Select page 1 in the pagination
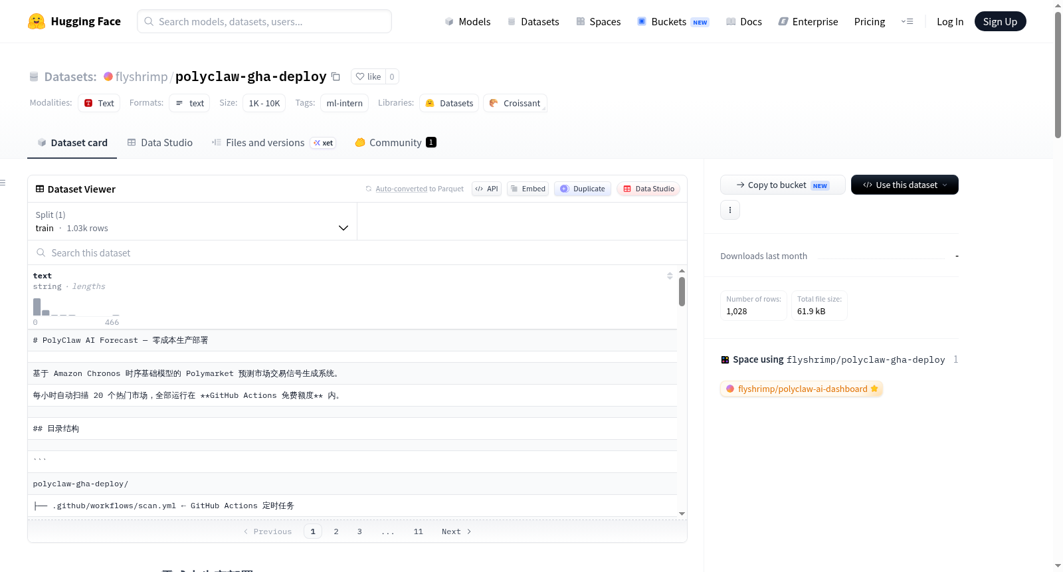The width and height of the screenshot is (1063, 572). point(313,531)
